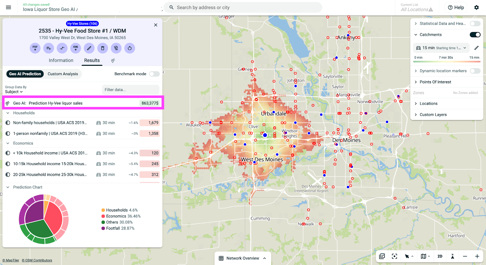Open MapTiler attribution link

[x=11, y=260]
